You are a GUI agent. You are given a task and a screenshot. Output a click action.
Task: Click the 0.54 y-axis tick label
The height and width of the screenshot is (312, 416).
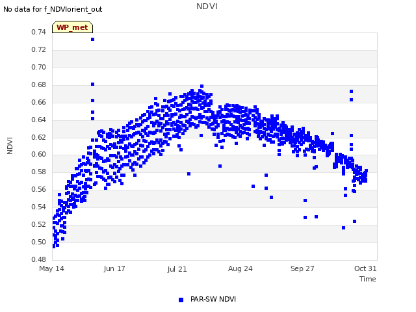(x=38, y=207)
